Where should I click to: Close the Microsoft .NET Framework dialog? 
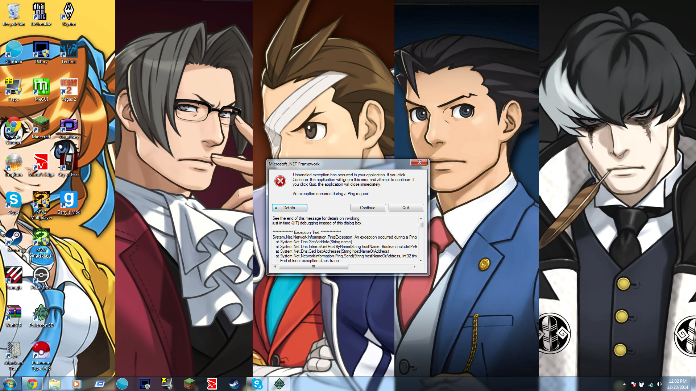419,162
